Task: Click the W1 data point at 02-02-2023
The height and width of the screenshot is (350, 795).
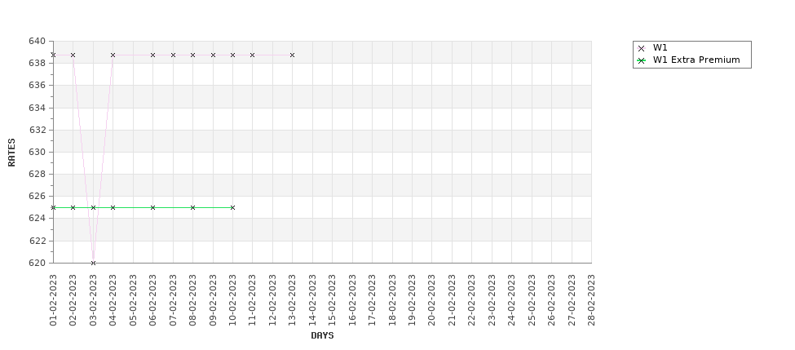Action: pos(73,55)
